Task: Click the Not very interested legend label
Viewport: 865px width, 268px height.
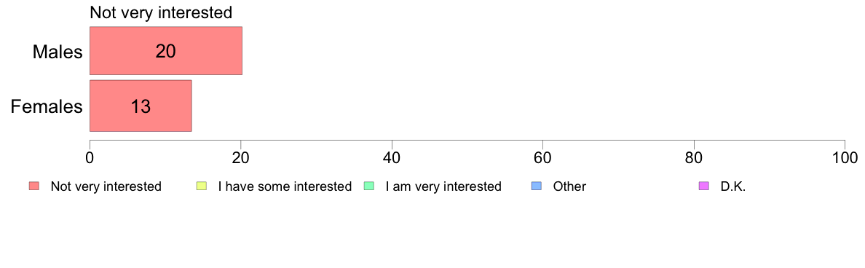Action: [x=106, y=186]
